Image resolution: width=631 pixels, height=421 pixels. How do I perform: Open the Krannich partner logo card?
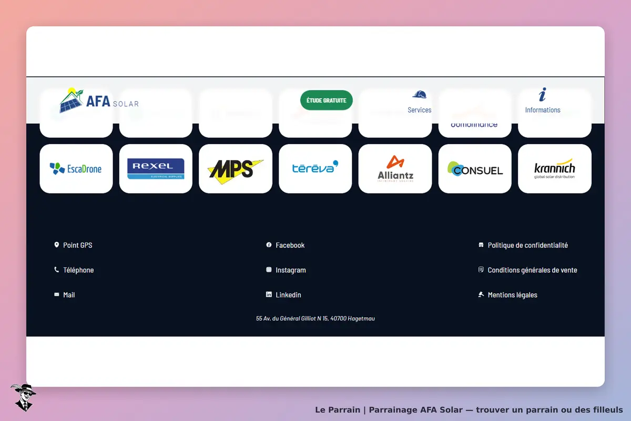[x=555, y=168]
